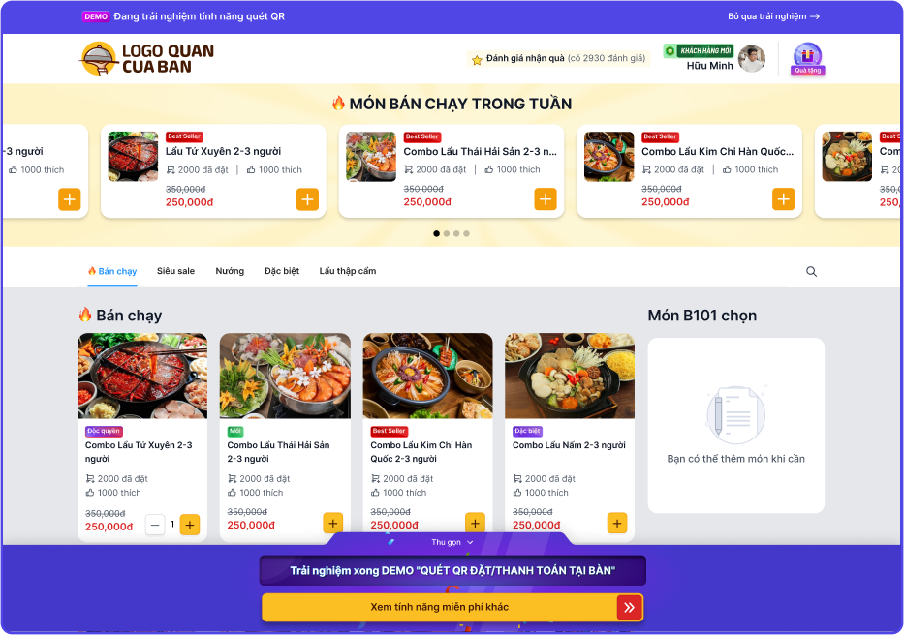The width and height of the screenshot is (904, 635).
Task: Switch to Lẩu thập cẩm tab
Action: (x=348, y=271)
